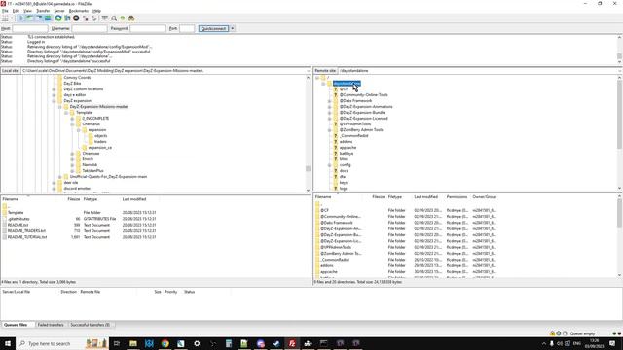
Task: Expand the 0_INCOMPLETE folder
Action: tap(72, 119)
